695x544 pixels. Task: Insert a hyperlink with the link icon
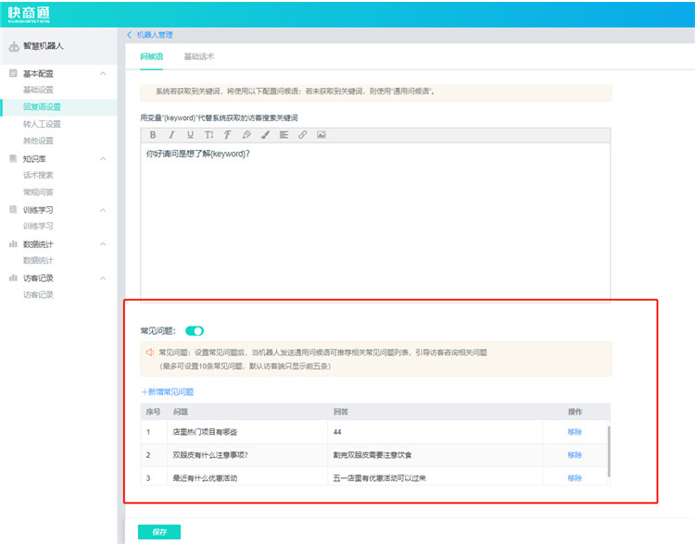coord(303,135)
